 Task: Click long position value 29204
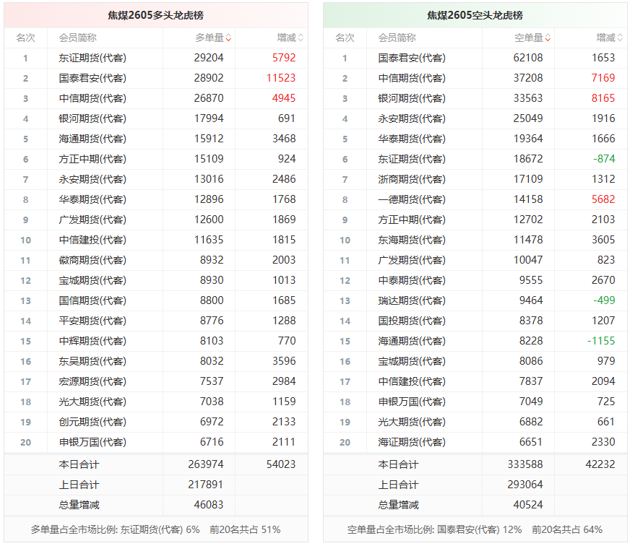pyautogui.click(x=209, y=58)
